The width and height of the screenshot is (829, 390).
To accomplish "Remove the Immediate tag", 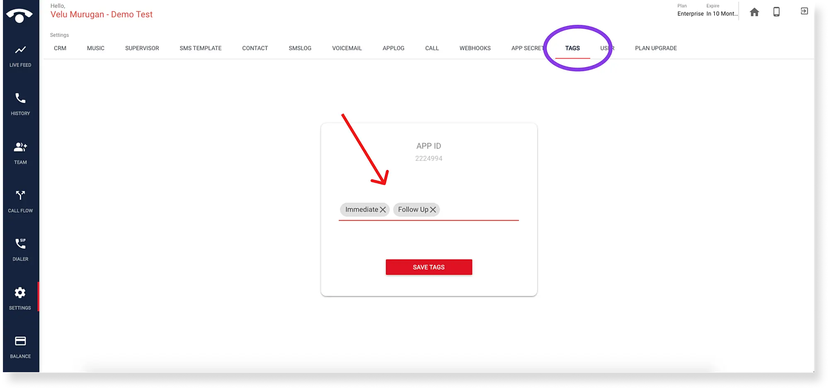I will pos(383,210).
